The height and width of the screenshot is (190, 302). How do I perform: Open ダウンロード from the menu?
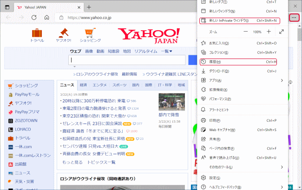(x=242, y=71)
